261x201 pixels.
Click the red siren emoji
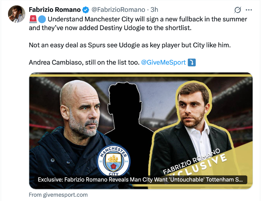click(x=33, y=19)
